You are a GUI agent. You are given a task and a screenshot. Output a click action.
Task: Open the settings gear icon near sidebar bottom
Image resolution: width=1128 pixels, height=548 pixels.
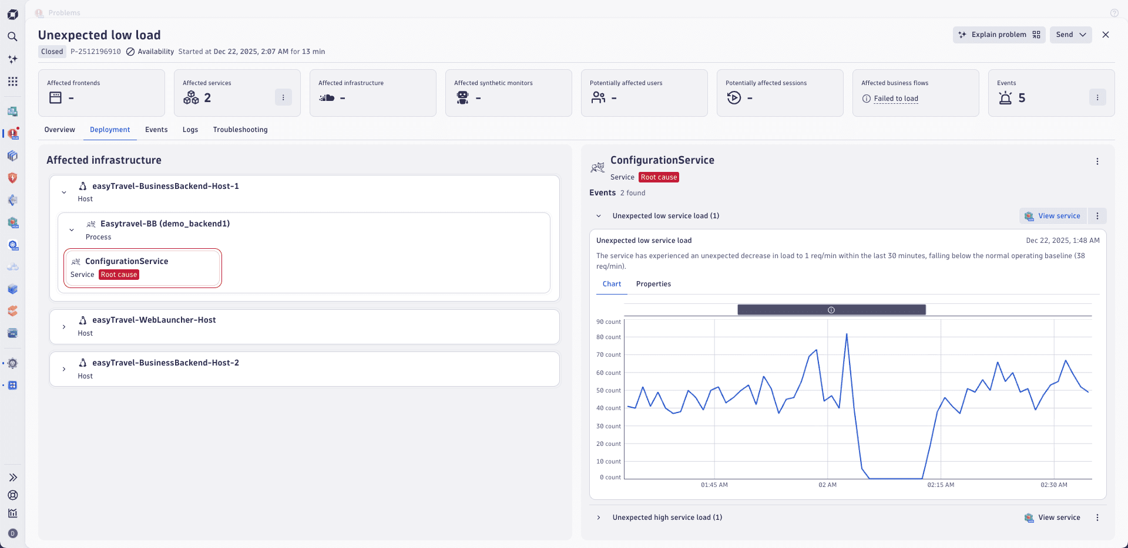(x=13, y=363)
